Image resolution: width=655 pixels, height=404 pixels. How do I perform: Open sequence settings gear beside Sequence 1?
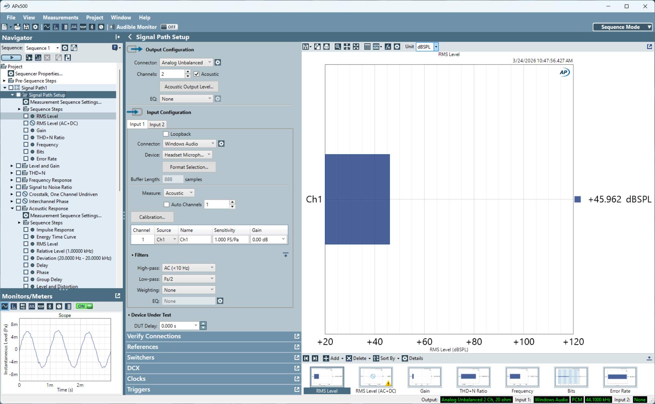pos(65,48)
